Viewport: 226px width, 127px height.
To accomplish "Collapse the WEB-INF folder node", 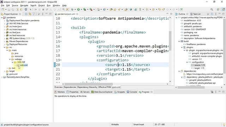I will 13,62.
